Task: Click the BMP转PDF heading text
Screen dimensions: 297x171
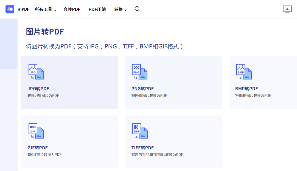Action: coord(246,89)
